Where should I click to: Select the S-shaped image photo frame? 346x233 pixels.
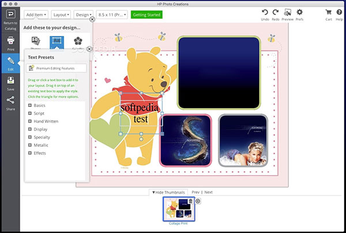coord(186,140)
